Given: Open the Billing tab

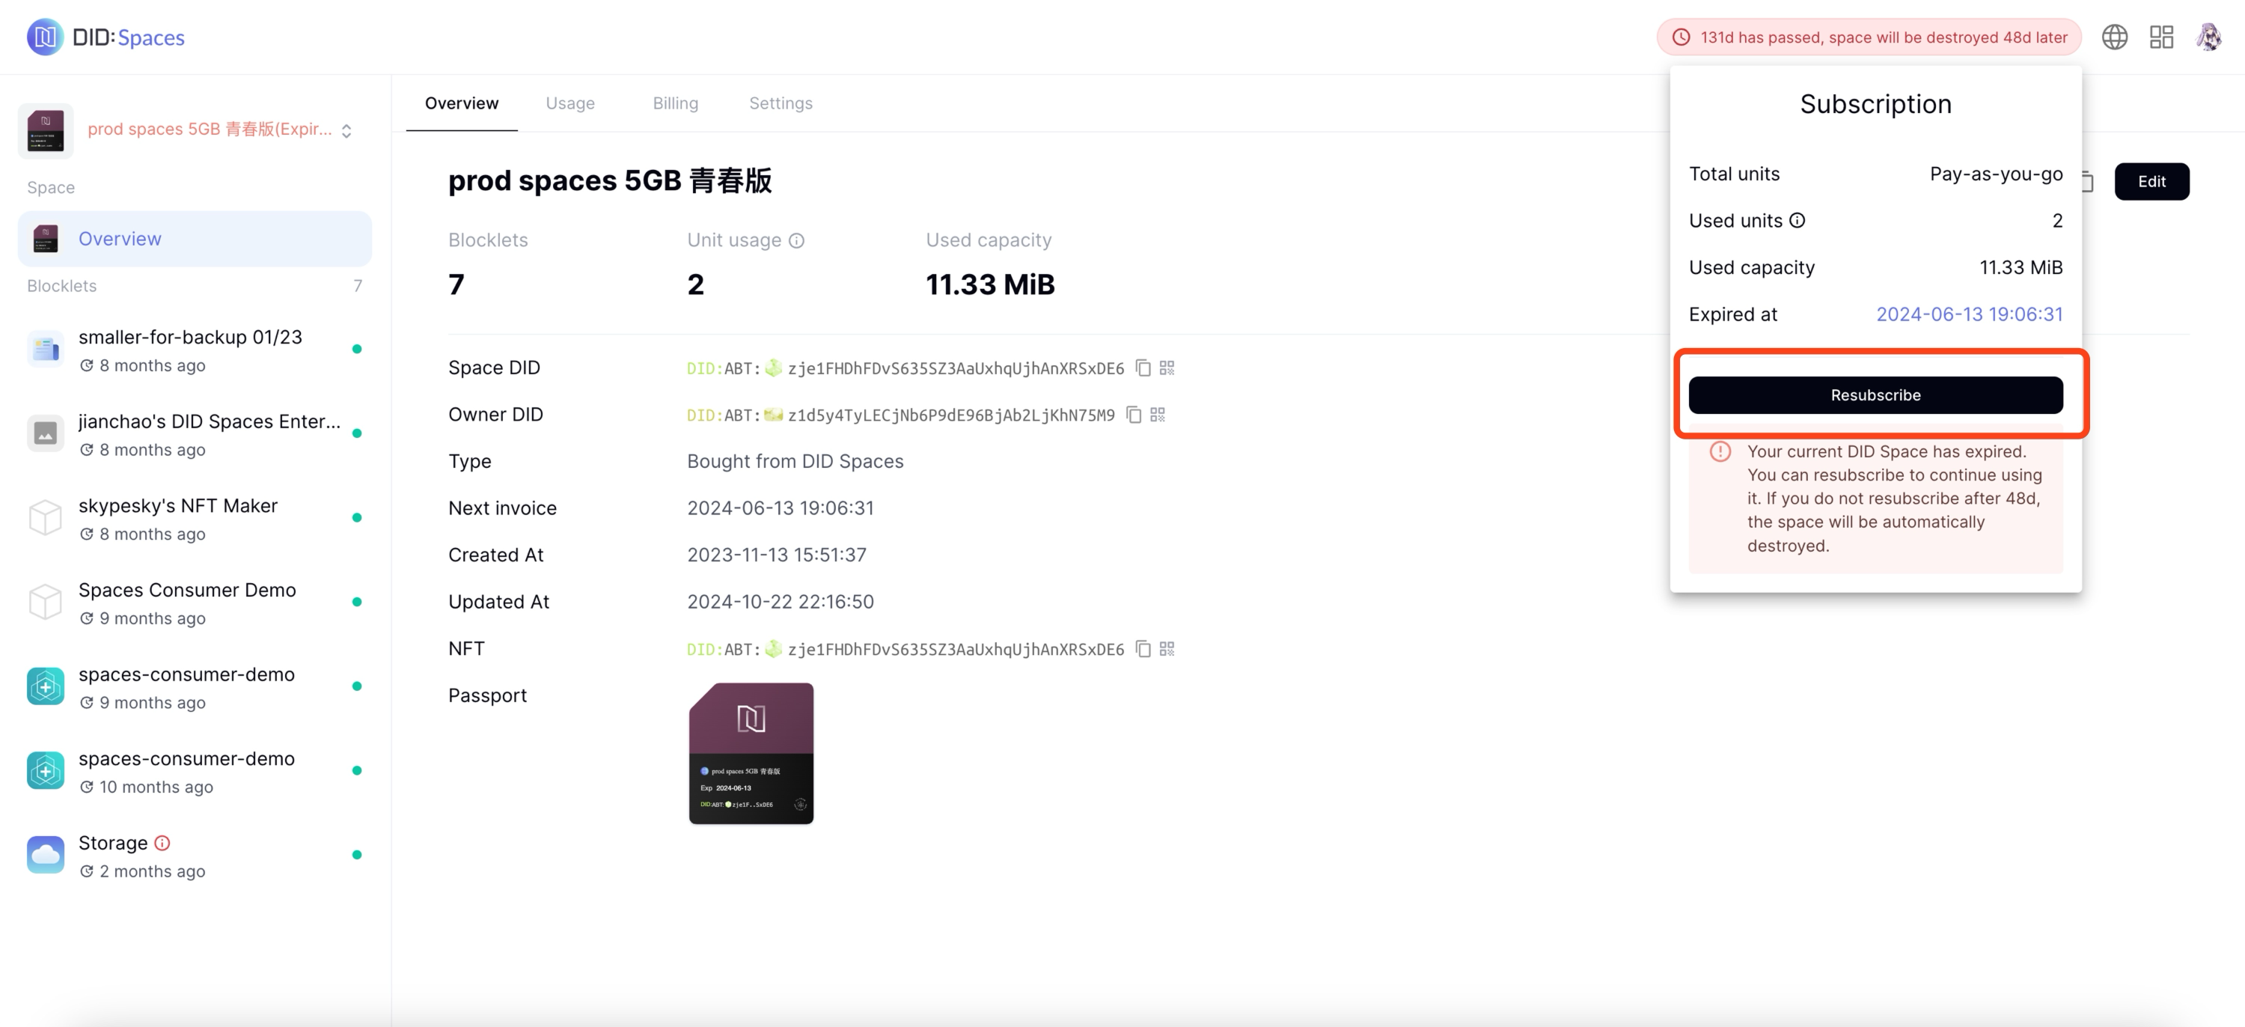Looking at the screenshot, I should click(676, 103).
